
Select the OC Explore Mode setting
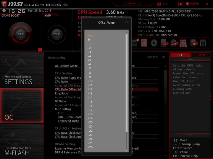(106, 66)
